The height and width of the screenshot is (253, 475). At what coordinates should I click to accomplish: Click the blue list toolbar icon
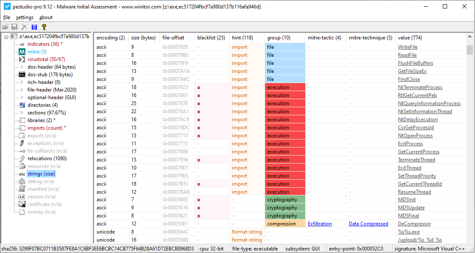point(34,27)
